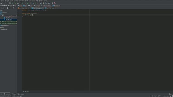Open the Tools menu
Screen dimensions: 173x97
(33, 1)
